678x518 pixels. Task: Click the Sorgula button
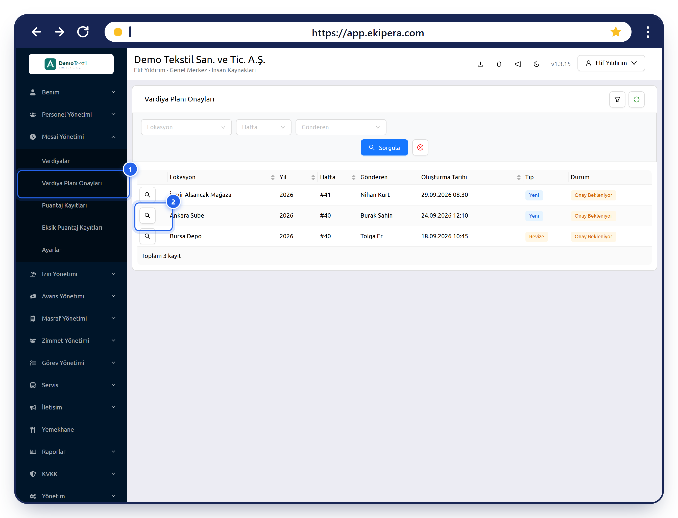click(384, 147)
